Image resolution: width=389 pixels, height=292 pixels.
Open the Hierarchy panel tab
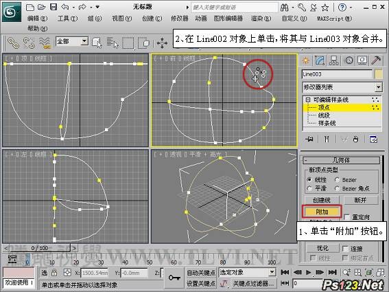coord(334,60)
